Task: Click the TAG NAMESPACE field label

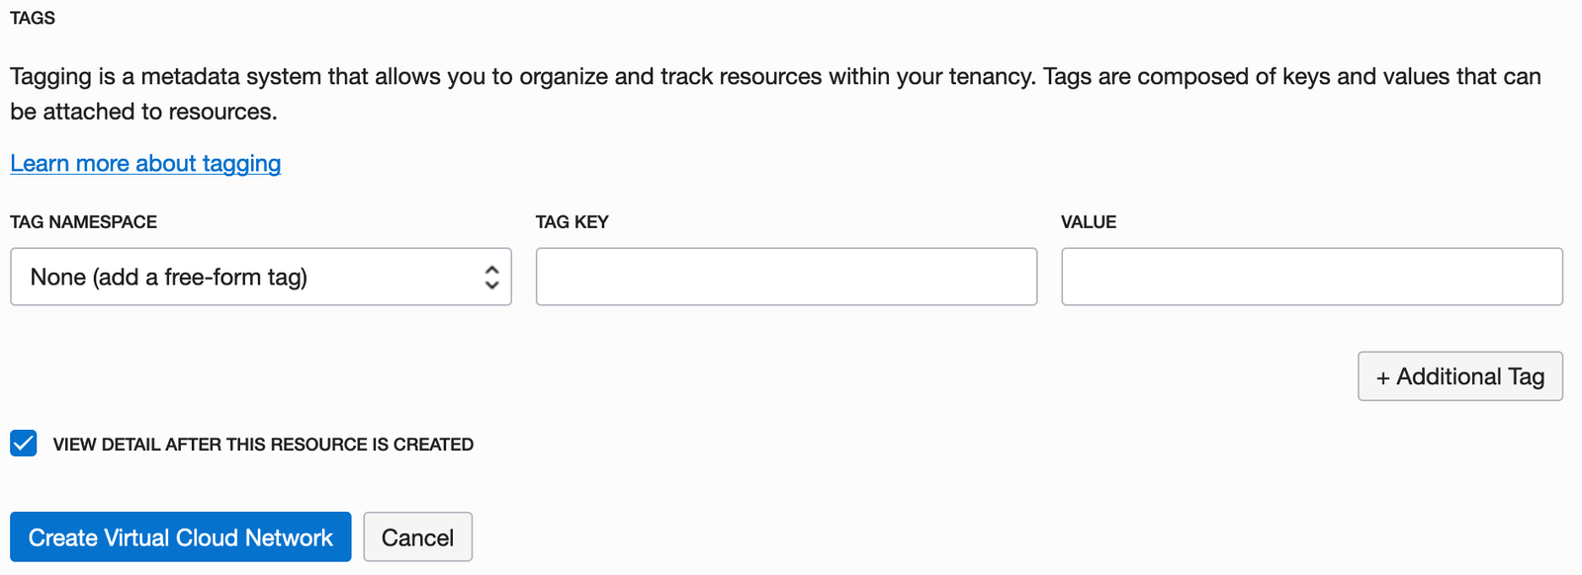Action: coord(84,222)
